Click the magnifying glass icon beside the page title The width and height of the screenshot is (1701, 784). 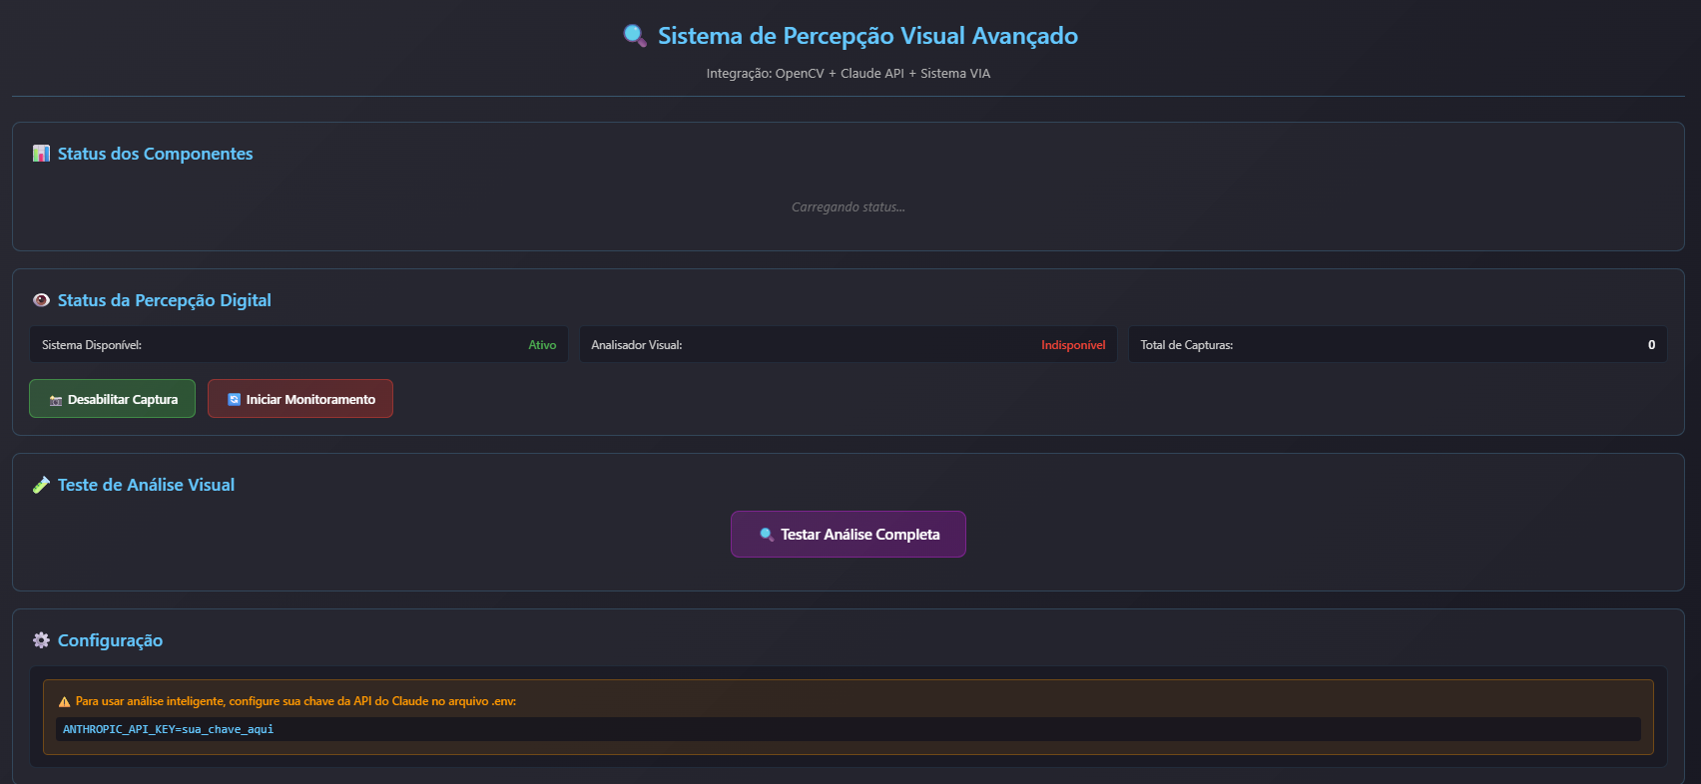(634, 36)
